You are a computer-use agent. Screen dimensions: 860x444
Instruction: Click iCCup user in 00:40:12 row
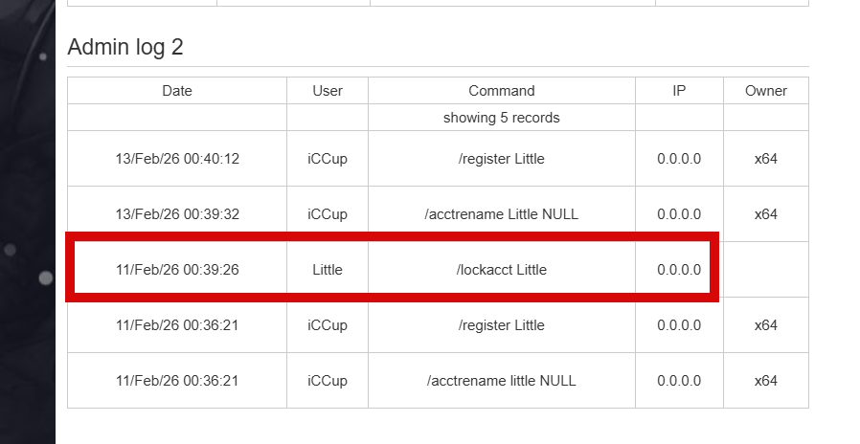(328, 159)
